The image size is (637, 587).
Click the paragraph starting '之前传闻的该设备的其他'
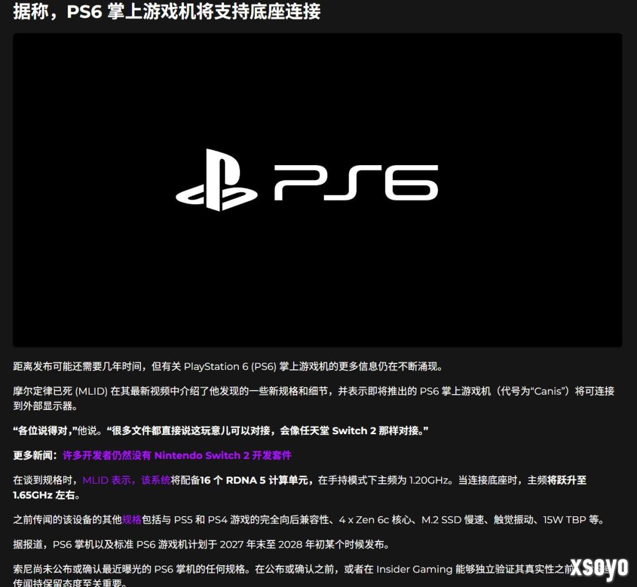309,520
